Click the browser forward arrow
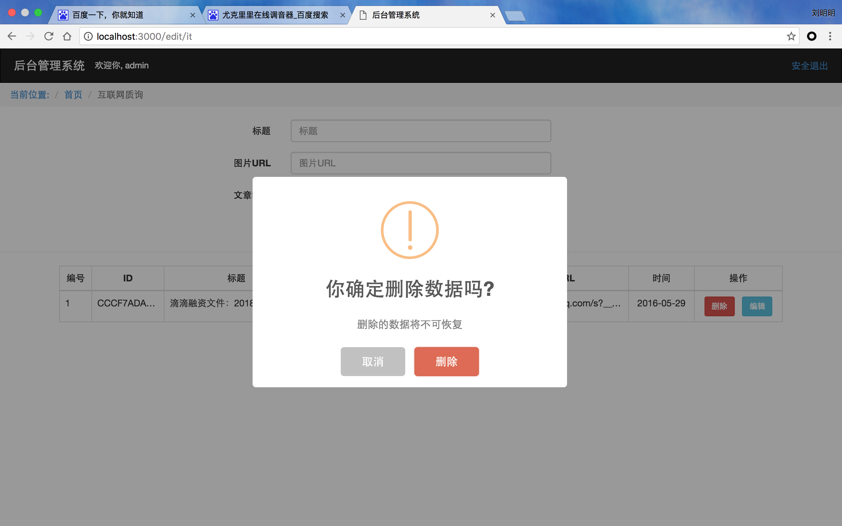This screenshot has width=842, height=526. pos(30,36)
